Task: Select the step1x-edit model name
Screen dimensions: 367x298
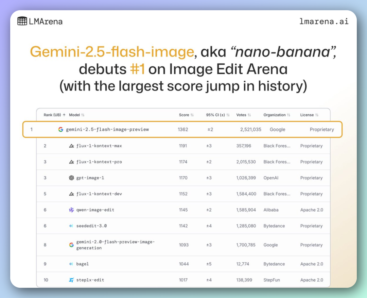Action: (x=90, y=280)
